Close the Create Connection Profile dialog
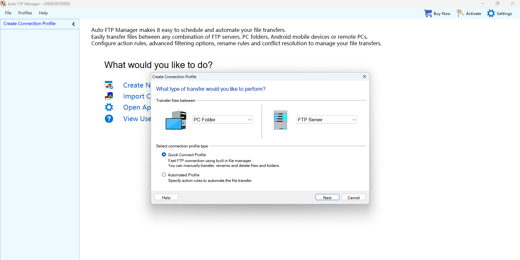The width and height of the screenshot is (520, 260). (x=364, y=76)
